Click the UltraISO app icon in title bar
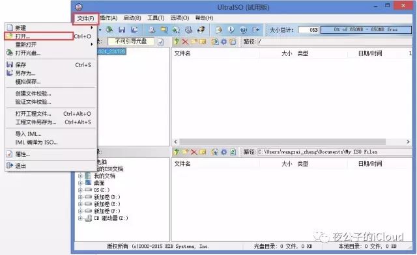Image resolution: width=417 pixels, height=255 pixels. click(x=79, y=7)
